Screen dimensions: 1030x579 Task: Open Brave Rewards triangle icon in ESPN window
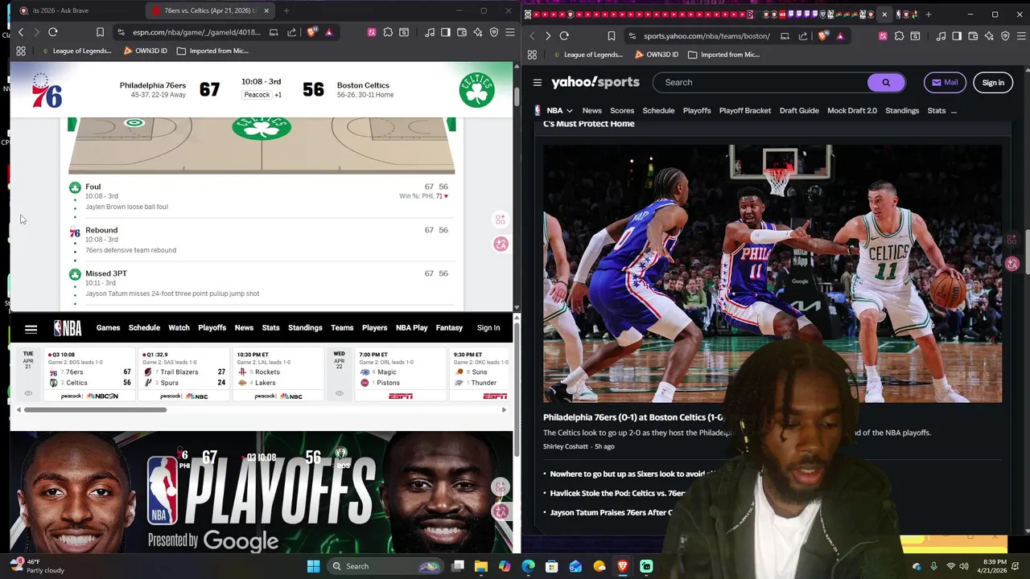tap(328, 32)
